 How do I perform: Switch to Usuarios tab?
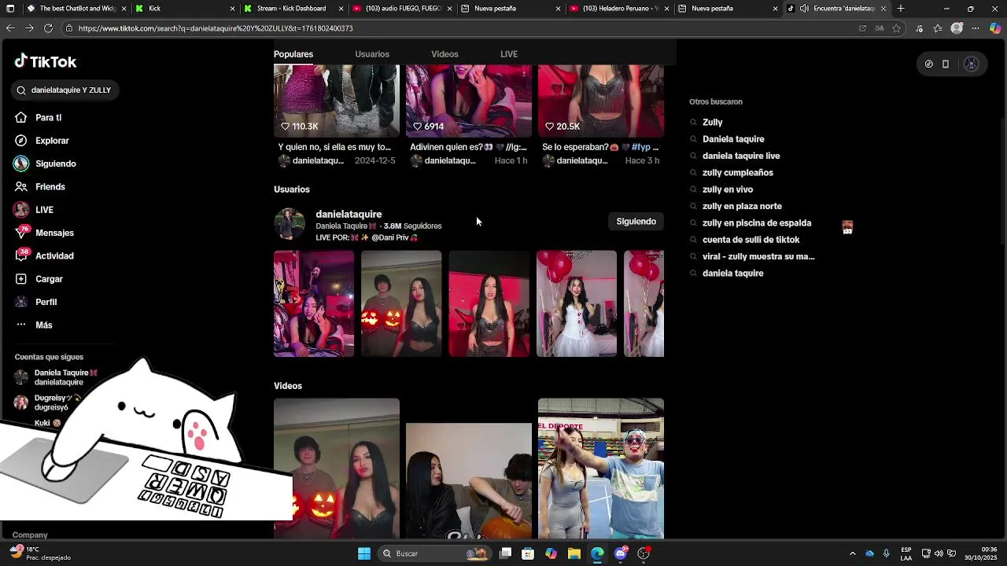(x=372, y=54)
